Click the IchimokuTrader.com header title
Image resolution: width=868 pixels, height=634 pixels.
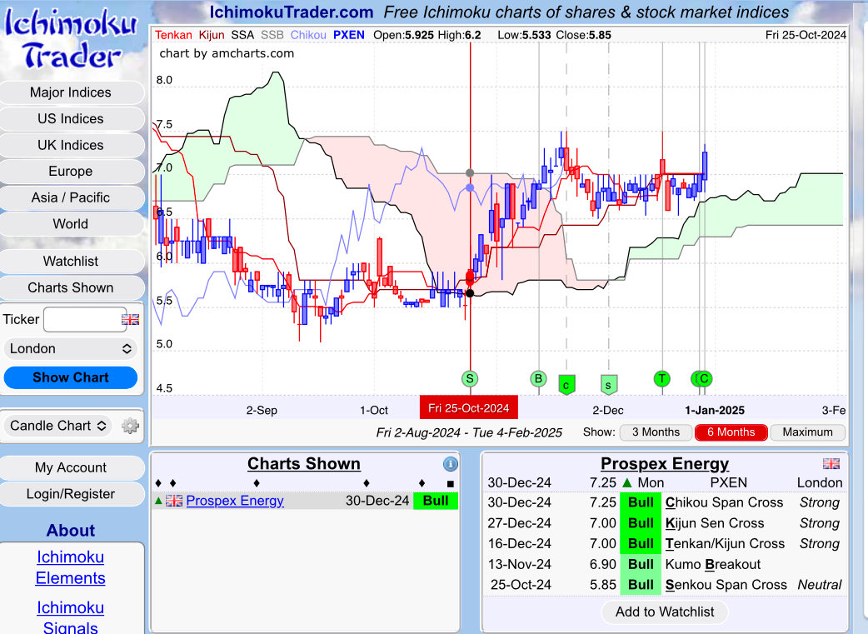[x=292, y=12]
